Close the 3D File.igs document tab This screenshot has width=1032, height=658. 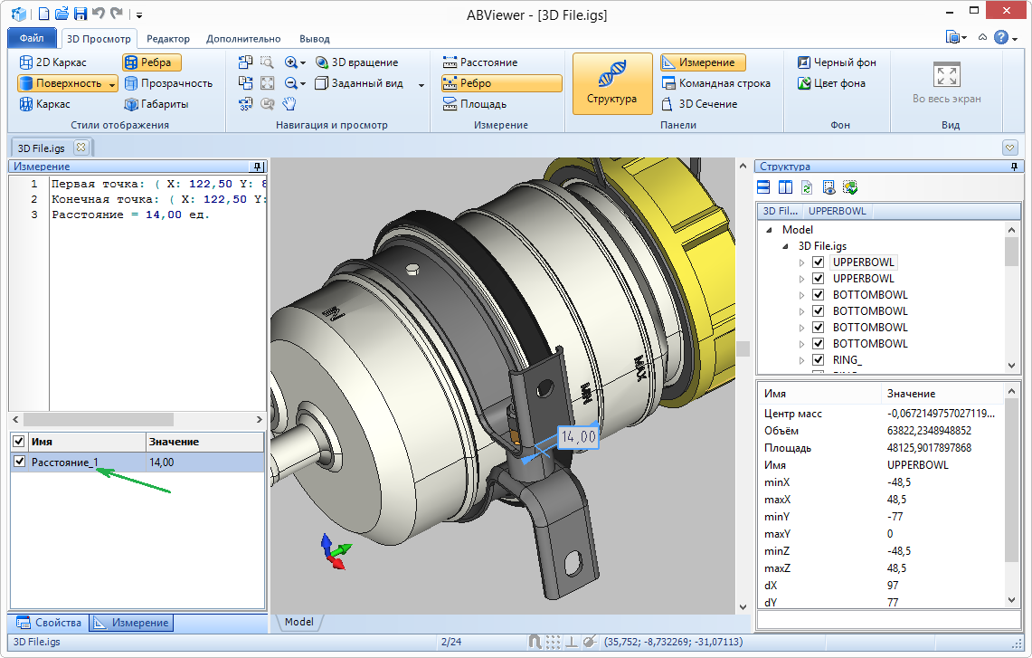click(x=80, y=147)
